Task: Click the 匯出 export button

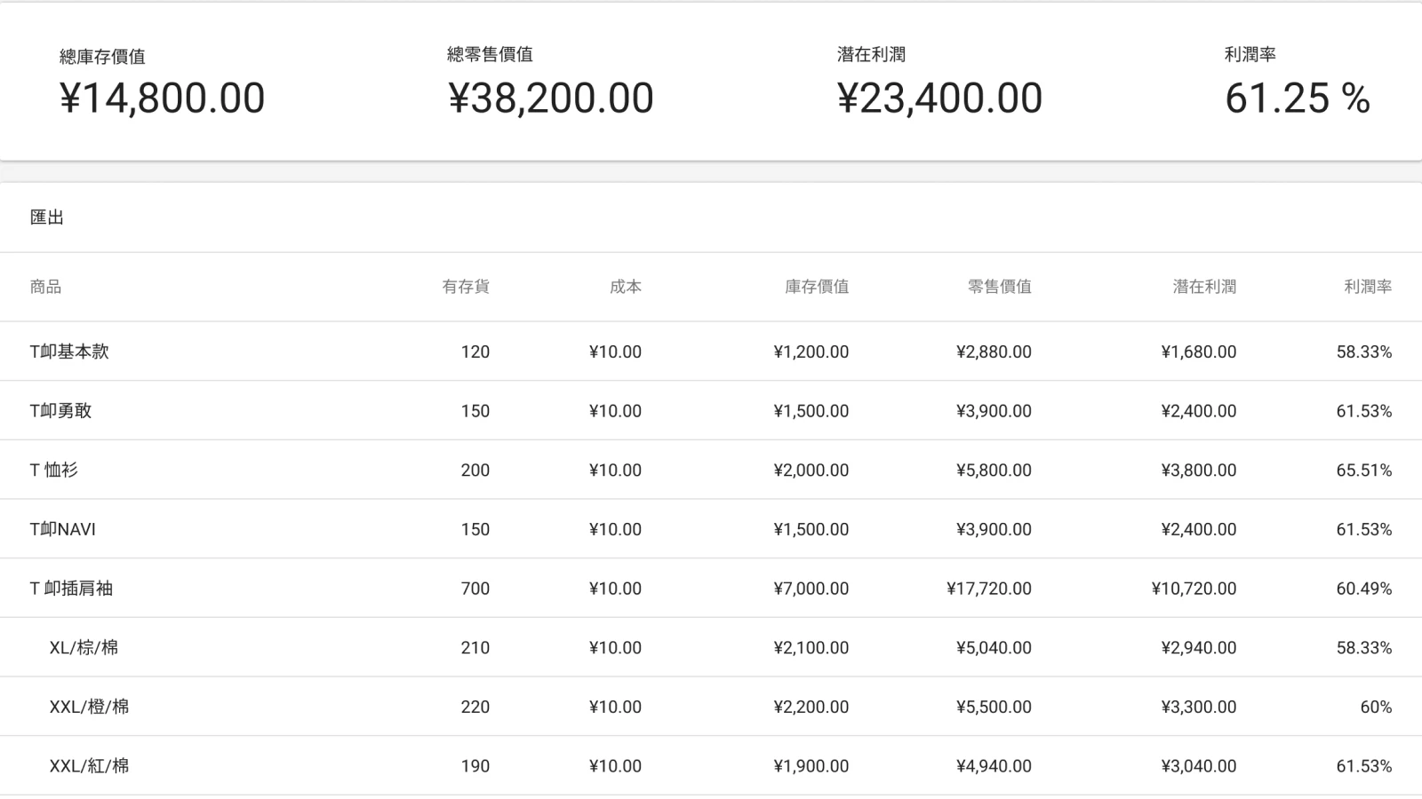Action: (47, 218)
